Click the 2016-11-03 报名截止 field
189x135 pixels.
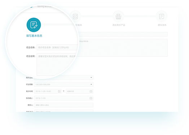coord(64,98)
